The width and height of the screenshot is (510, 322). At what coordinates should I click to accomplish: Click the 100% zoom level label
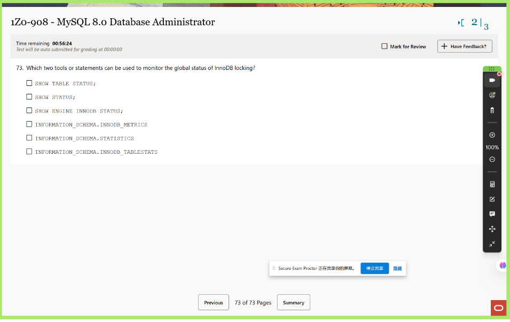point(492,147)
